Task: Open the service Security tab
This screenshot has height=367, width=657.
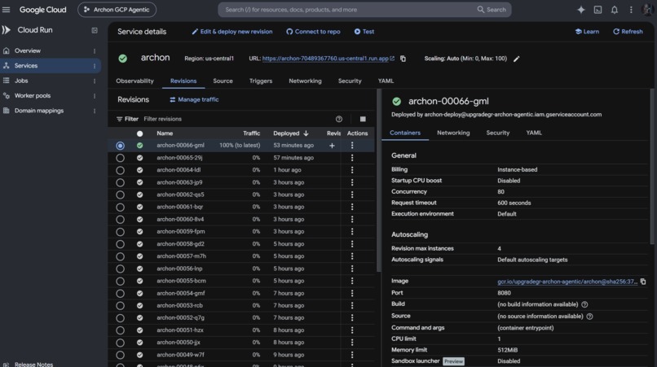Action: [350, 81]
